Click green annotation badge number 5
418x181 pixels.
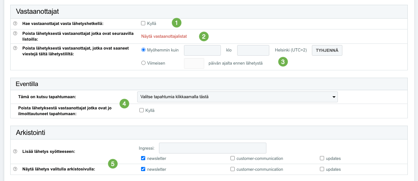tap(113, 164)
